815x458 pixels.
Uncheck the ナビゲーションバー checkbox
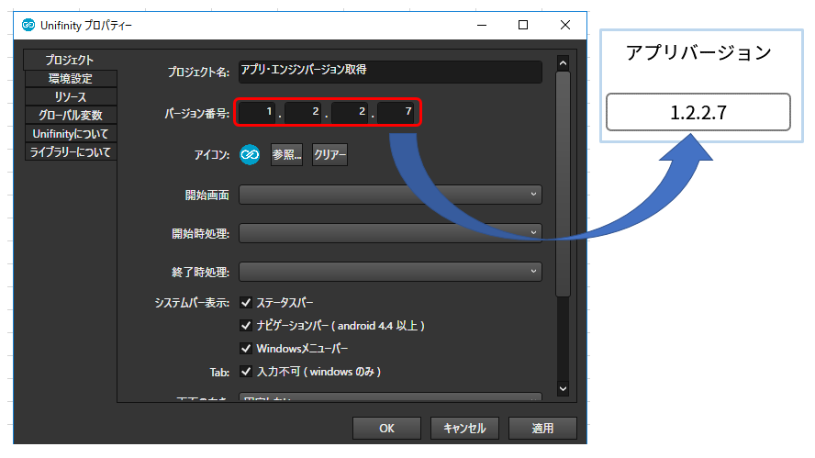pyautogui.click(x=246, y=325)
